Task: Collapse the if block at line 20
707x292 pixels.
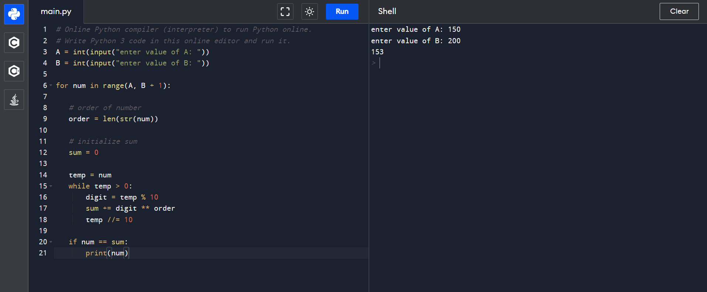Action: click(x=51, y=242)
